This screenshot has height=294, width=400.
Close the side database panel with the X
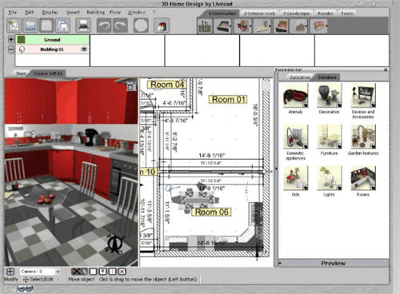coord(386,70)
